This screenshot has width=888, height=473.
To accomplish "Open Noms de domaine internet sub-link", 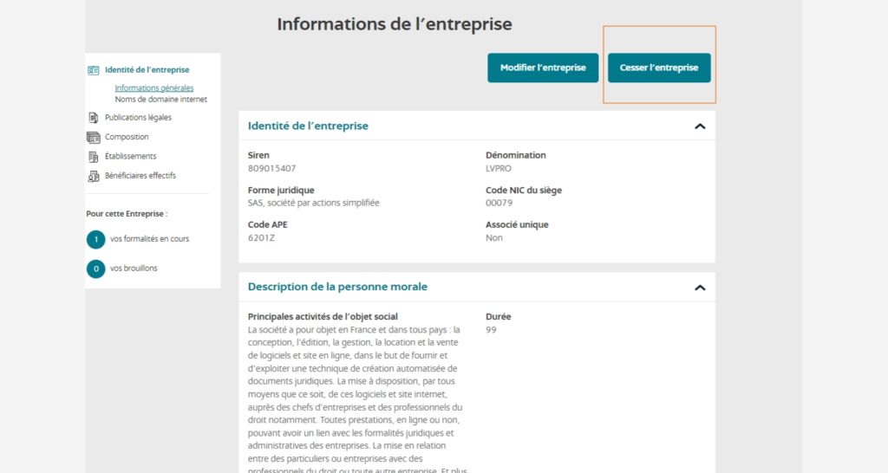I will (161, 100).
